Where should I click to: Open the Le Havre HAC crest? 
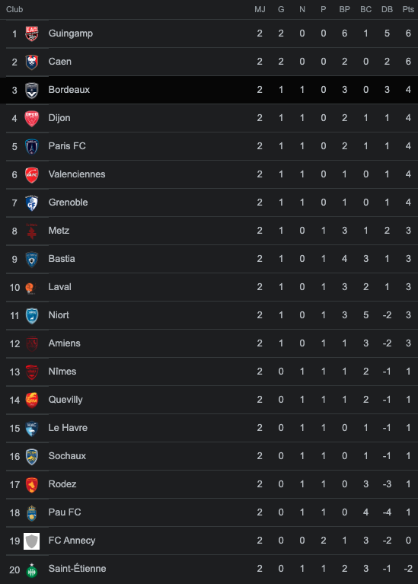(x=32, y=429)
